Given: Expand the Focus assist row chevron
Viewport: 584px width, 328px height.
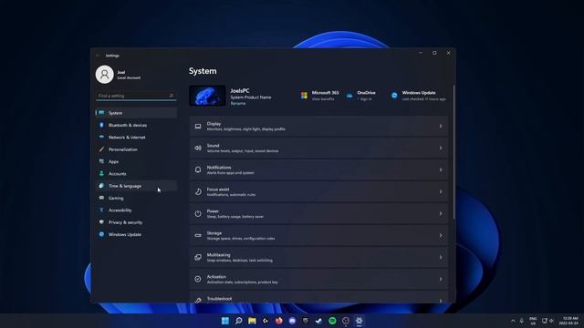Looking at the screenshot, I should 441,192.
